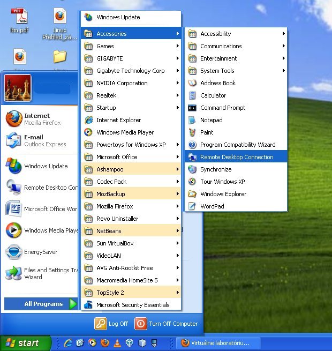Launch Microsoft Security Essentials
Image resolution: width=332 pixels, height=351 pixels.
click(131, 305)
